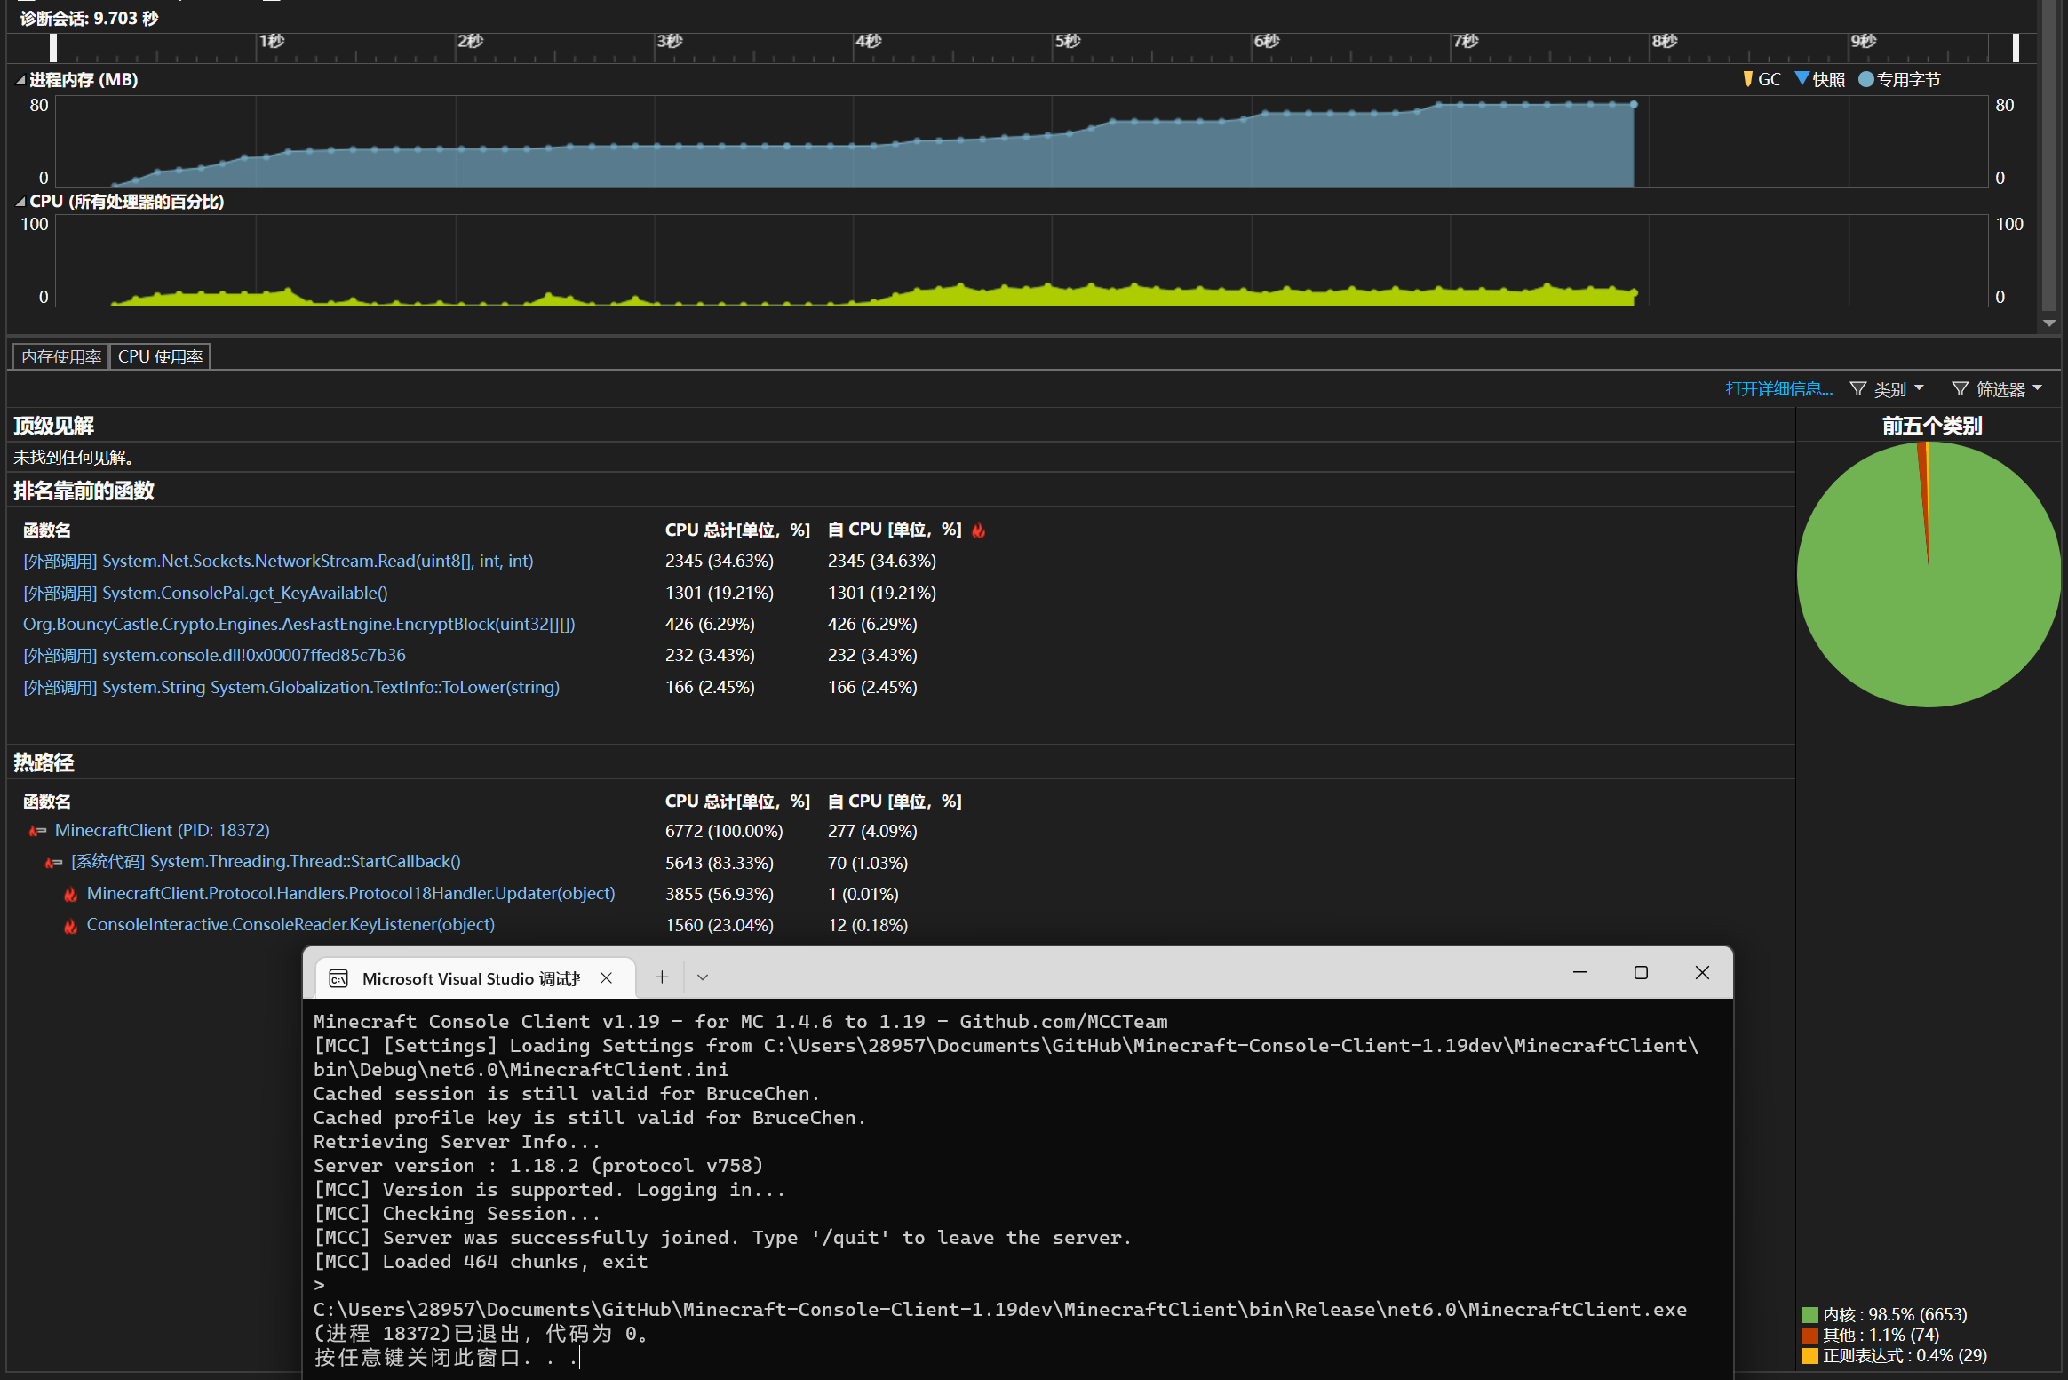2068x1380 pixels.
Task: Collapse the process memory (进程内存) graph
Action: pyautogui.click(x=20, y=80)
